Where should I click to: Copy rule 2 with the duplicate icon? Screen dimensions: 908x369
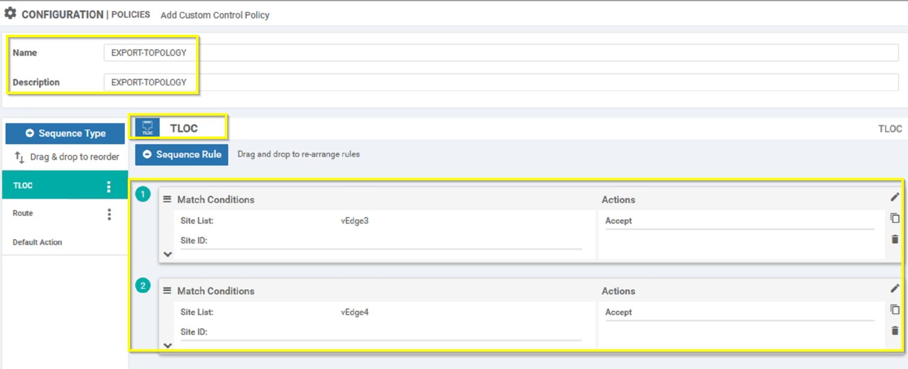[x=895, y=309]
